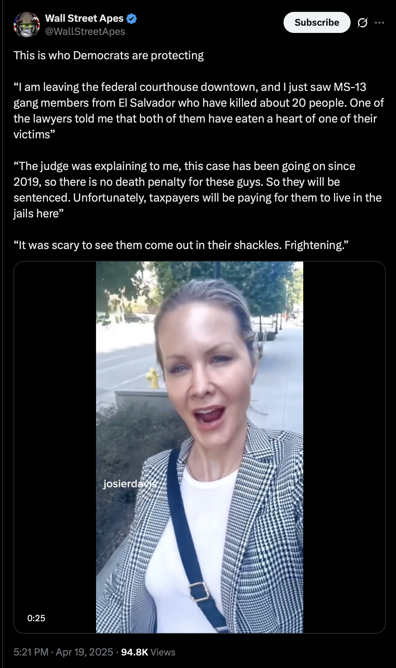Viewport: 396px width, 668px height.
Task: View the 94.8K Views count
Action: [148, 652]
